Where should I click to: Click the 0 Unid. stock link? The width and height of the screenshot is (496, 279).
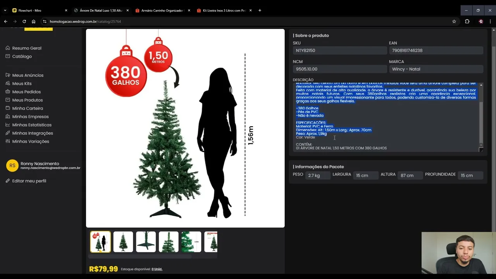(157, 269)
